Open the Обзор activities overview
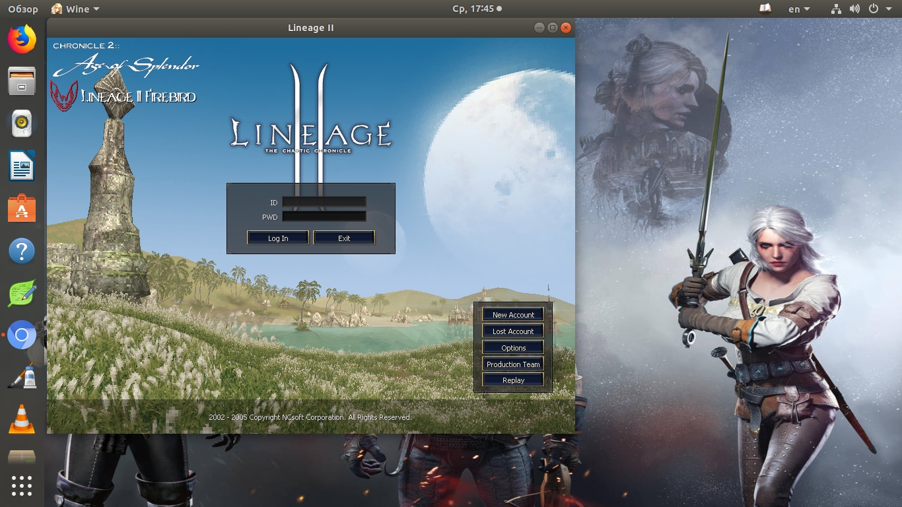This screenshot has height=507, width=902. 22,9
